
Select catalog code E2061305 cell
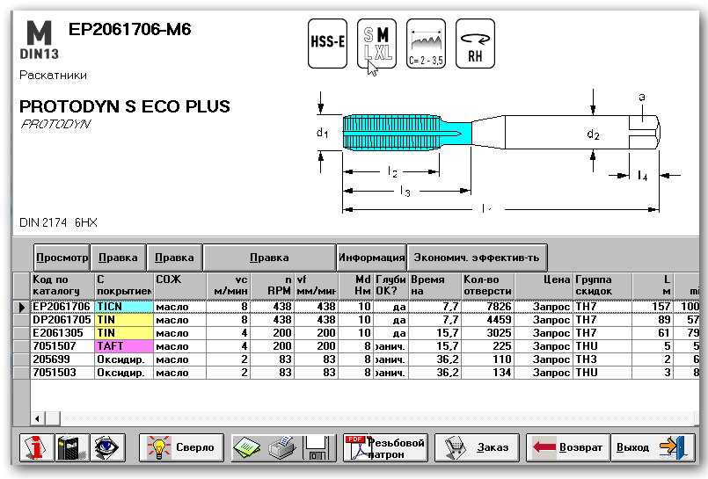coord(62,333)
